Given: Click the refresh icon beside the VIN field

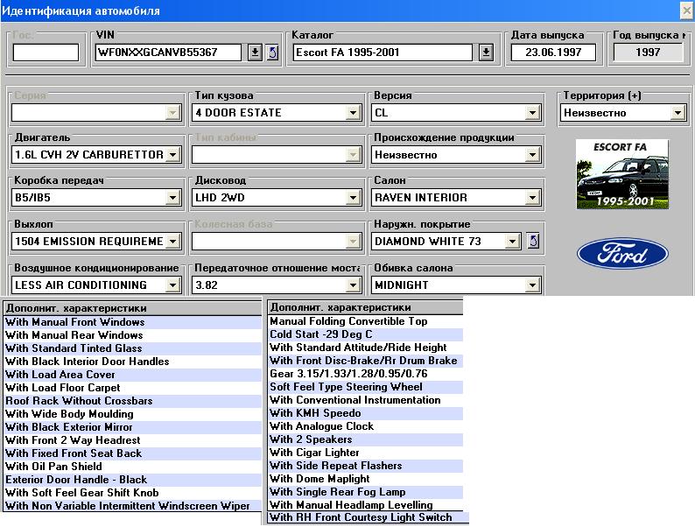Looking at the screenshot, I should 273,53.
